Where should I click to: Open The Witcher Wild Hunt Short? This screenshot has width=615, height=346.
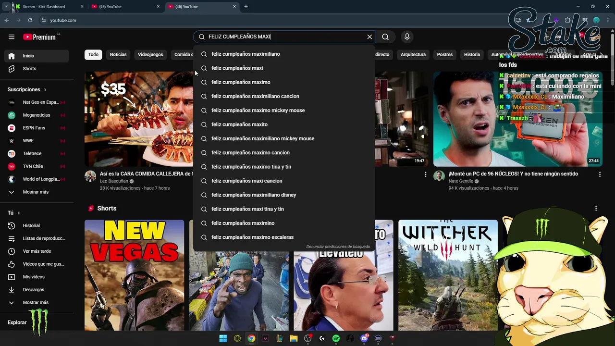(x=448, y=275)
